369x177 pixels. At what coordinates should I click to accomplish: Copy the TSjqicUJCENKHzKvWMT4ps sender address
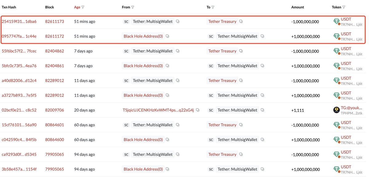pyautogui.click(x=198, y=110)
